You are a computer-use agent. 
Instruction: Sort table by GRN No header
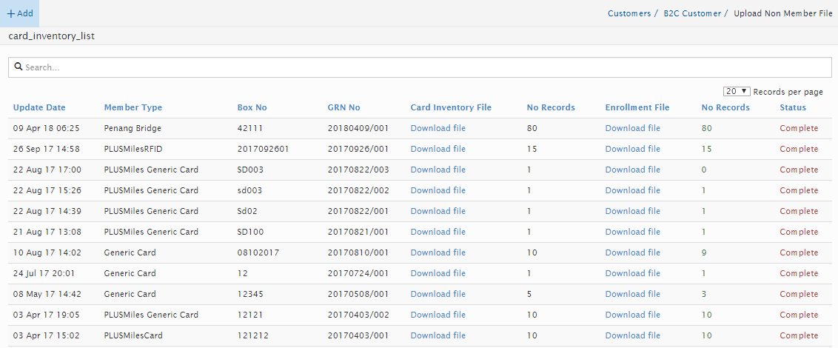(343, 107)
